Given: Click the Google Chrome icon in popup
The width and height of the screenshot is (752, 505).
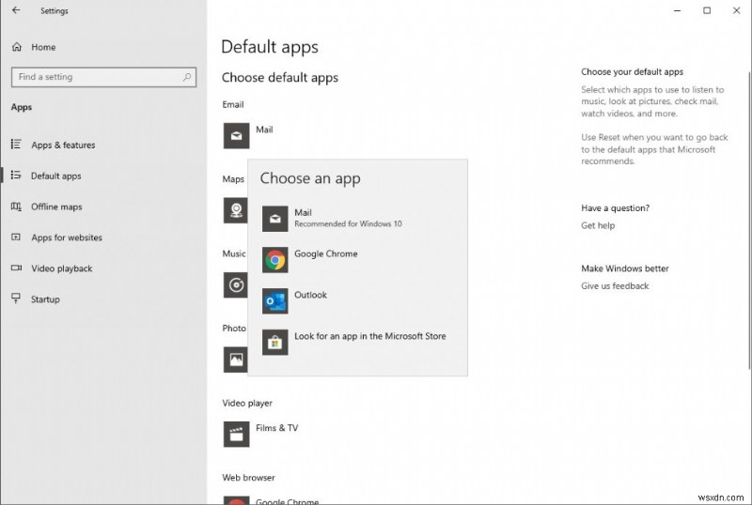Looking at the screenshot, I should [x=274, y=260].
